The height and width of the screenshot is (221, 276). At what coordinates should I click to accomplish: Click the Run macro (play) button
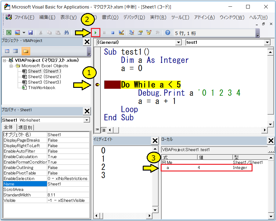pos(96,32)
